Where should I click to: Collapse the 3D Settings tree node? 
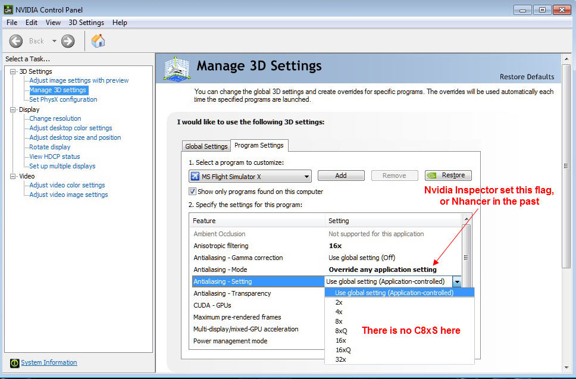13,71
